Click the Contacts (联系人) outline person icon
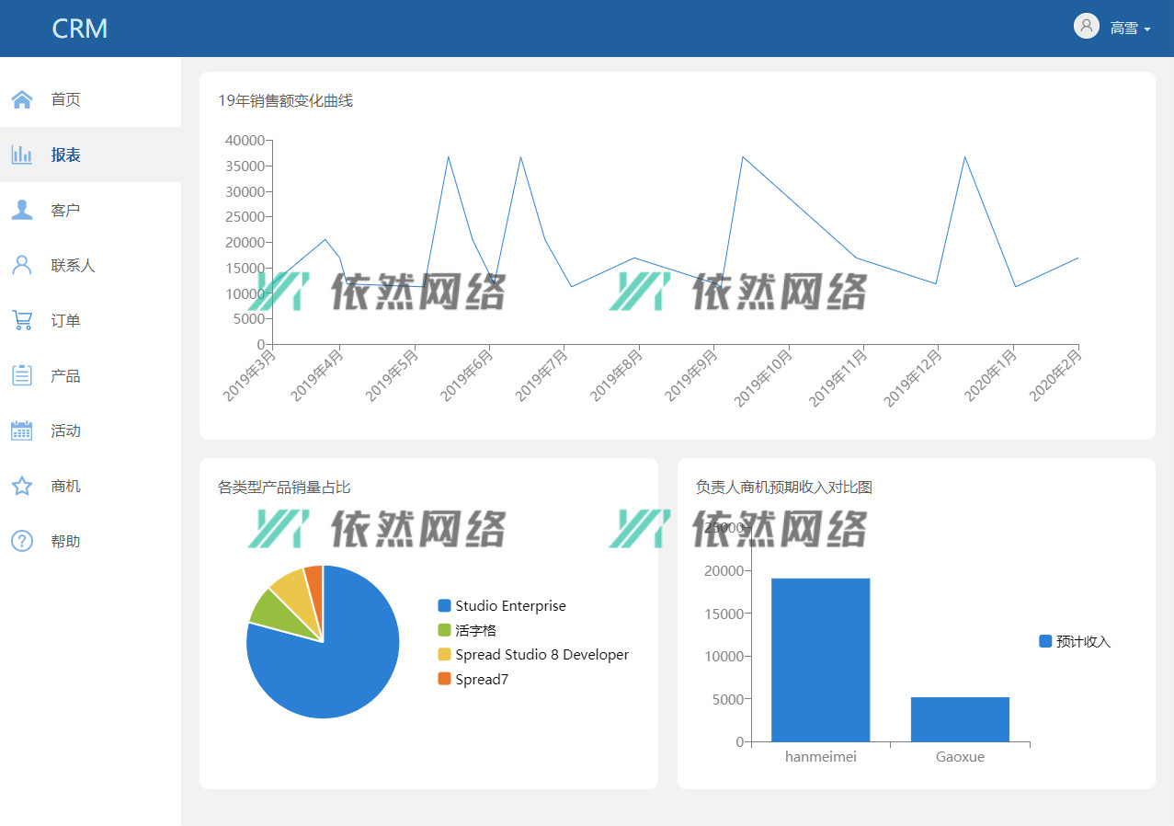Viewport: 1174px width, 826px height. coord(22,265)
